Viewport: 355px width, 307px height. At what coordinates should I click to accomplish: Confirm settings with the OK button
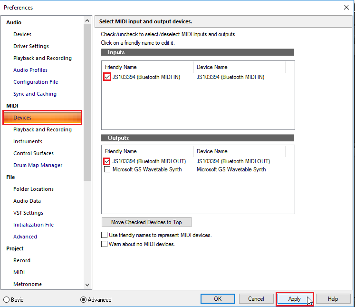coord(218,299)
